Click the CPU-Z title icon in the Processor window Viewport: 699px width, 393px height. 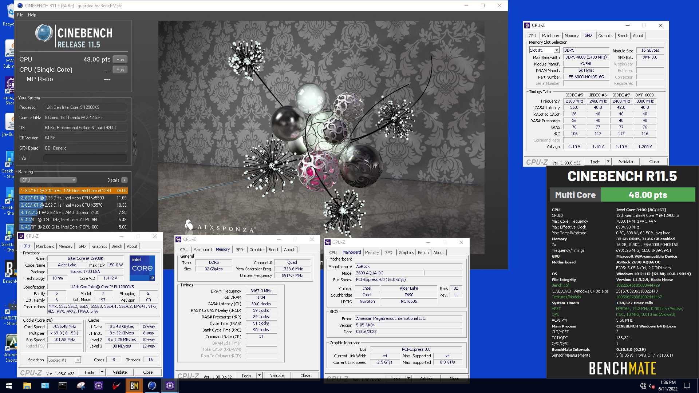point(21,236)
